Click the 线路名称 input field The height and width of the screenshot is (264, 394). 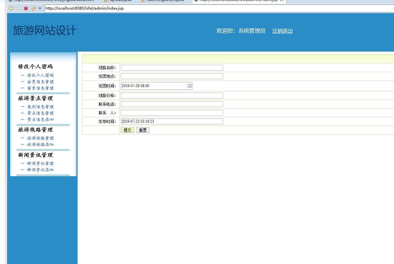172,68
